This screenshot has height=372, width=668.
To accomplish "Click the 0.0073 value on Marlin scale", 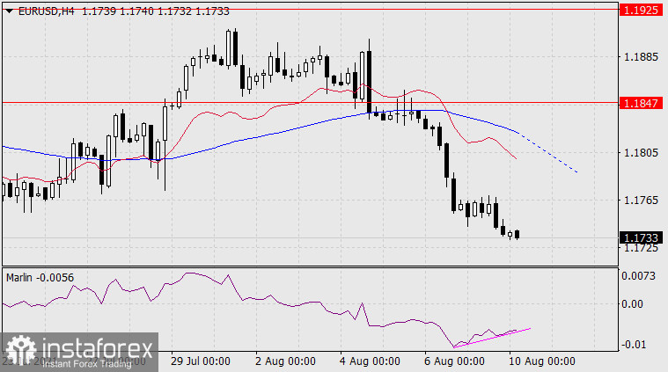I will point(640,277).
